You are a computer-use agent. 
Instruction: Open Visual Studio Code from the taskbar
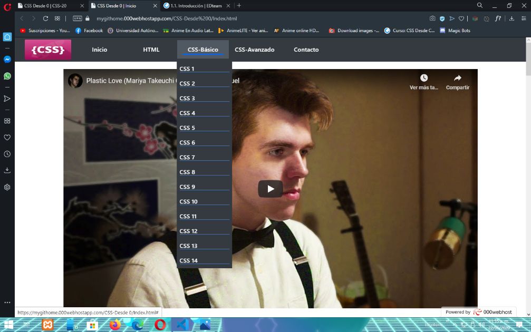click(182, 325)
